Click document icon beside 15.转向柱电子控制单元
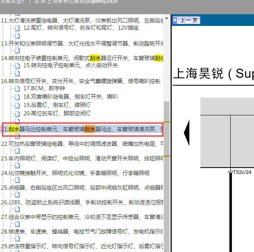 pos(18,66)
